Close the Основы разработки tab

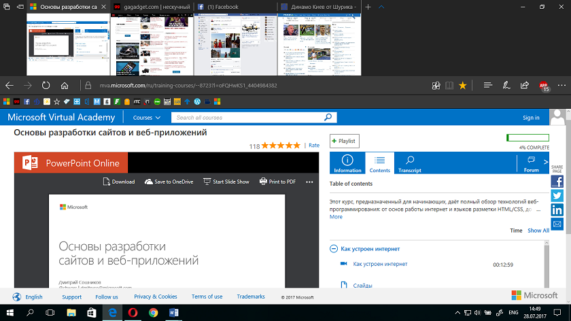coord(104,7)
